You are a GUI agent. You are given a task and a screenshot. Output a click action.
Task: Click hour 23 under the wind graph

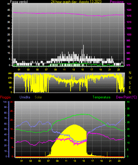pyautogui.click(x=118, y=70)
